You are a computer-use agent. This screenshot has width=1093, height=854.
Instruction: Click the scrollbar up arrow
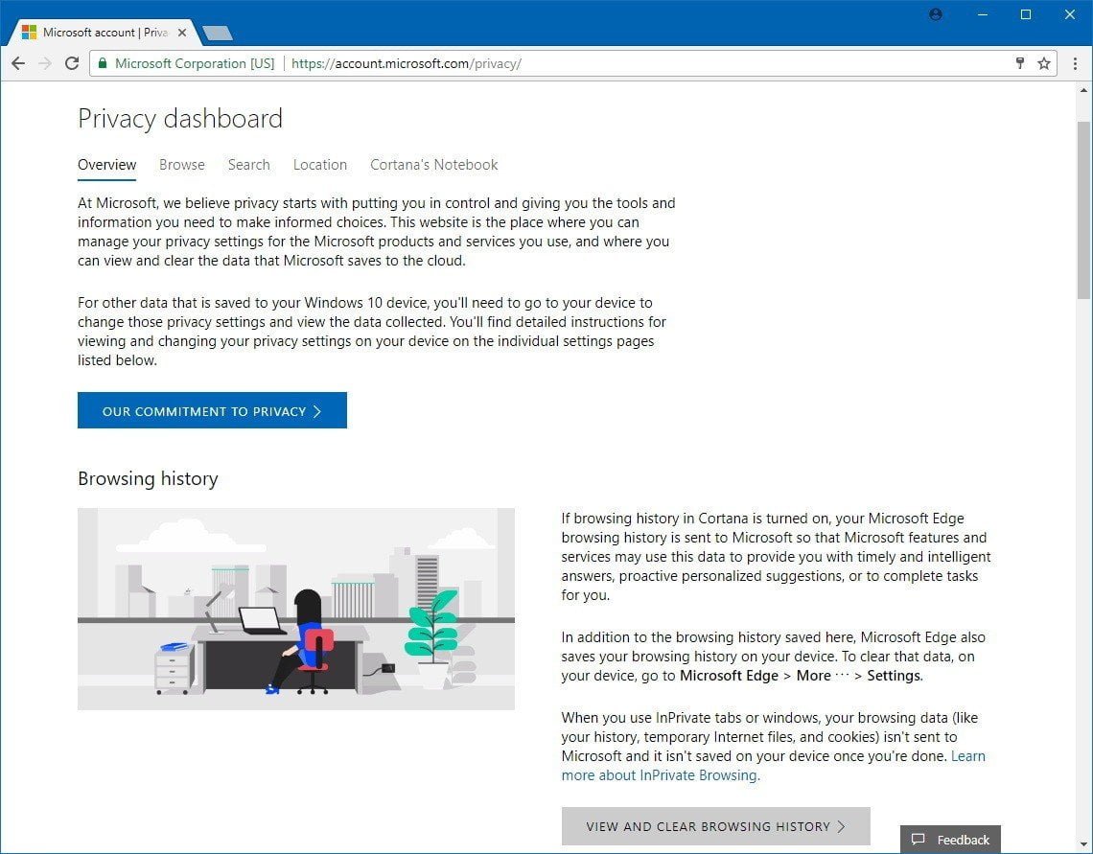(1083, 90)
